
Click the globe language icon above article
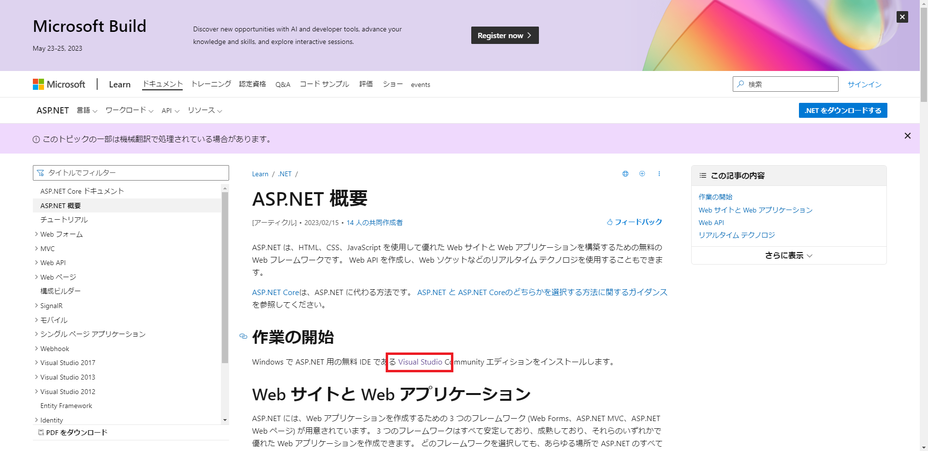pyautogui.click(x=625, y=174)
